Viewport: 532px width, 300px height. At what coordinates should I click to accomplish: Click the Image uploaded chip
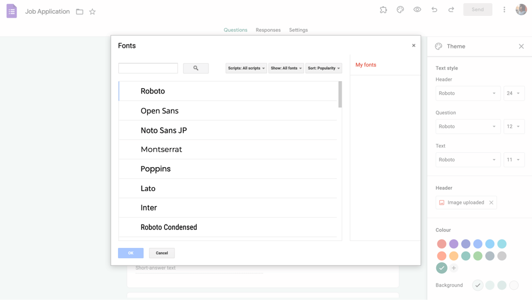click(x=466, y=203)
